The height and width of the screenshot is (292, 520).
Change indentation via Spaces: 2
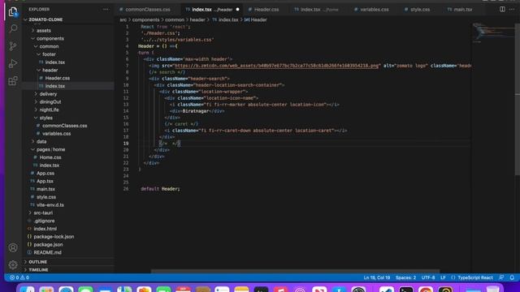405,277
